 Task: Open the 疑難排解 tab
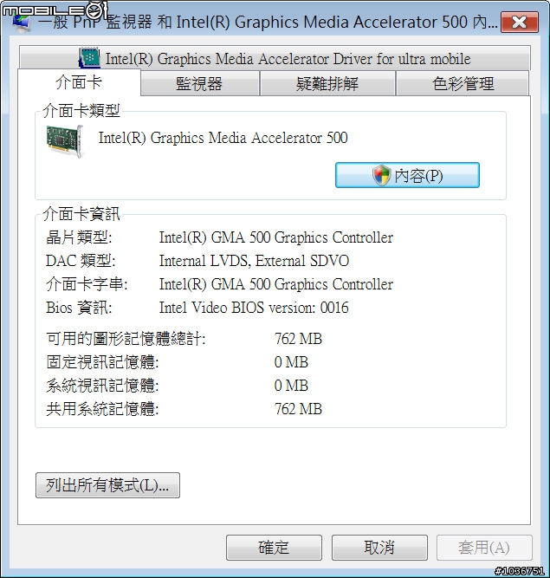tap(327, 84)
